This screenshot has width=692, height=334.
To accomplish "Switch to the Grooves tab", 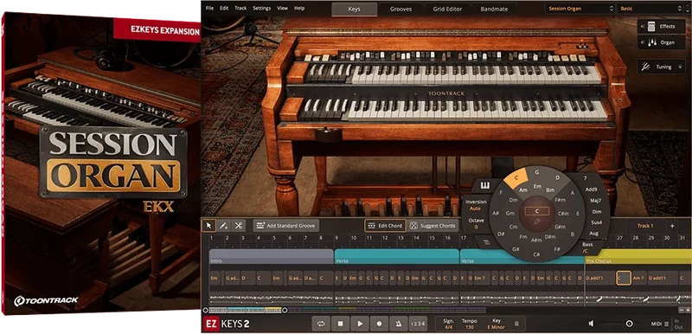I will pyautogui.click(x=400, y=9).
